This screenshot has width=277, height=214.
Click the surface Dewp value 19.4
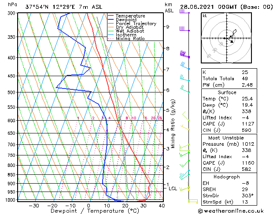247,105
